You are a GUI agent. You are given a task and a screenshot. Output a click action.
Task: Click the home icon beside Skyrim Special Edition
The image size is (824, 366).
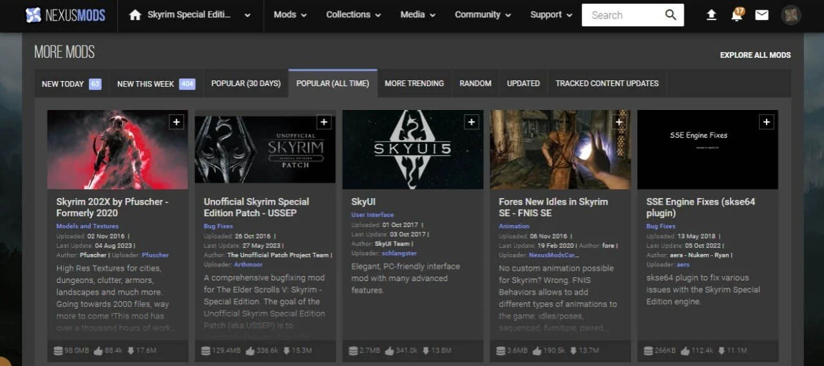tap(135, 15)
